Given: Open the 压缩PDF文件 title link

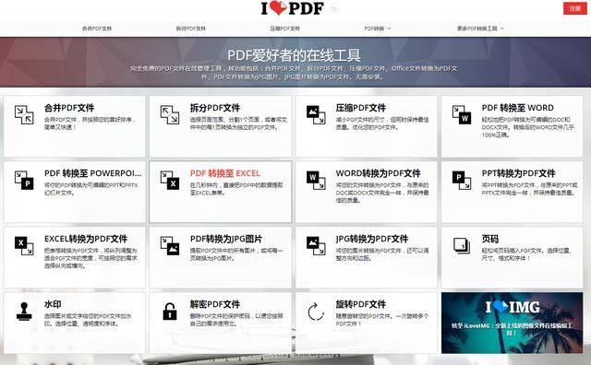Looking at the screenshot, I should click(361, 108).
